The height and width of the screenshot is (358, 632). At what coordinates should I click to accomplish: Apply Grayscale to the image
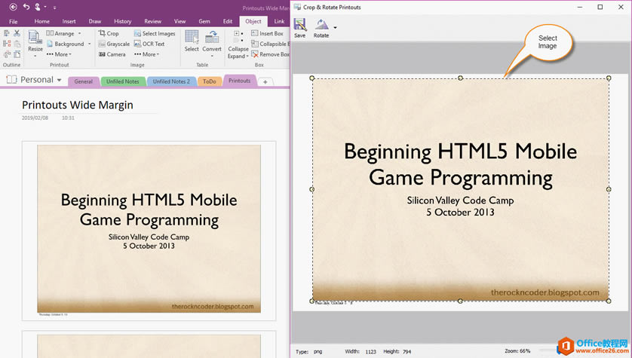tap(113, 44)
